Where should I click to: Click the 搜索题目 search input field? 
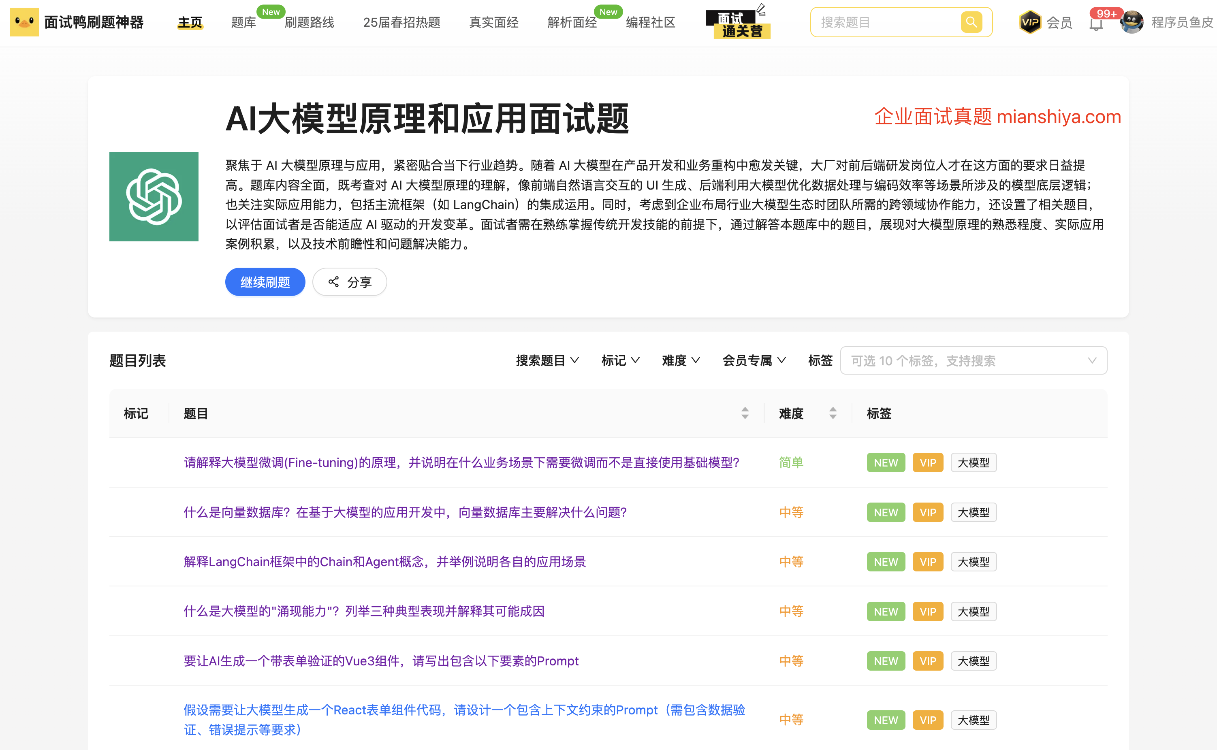tap(886, 22)
